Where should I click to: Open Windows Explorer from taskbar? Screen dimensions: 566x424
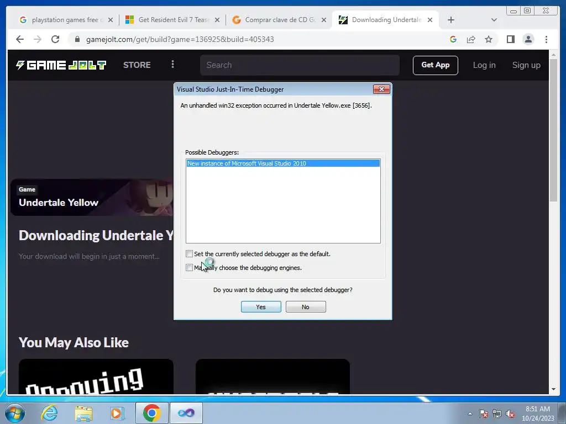point(83,413)
